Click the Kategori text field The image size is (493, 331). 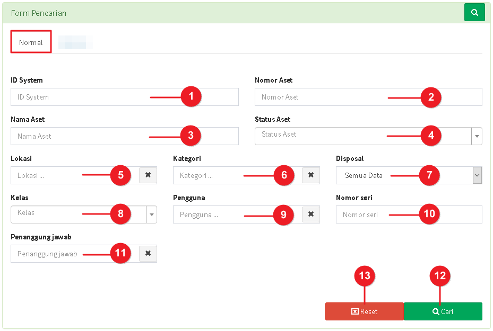[x=238, y=175]
